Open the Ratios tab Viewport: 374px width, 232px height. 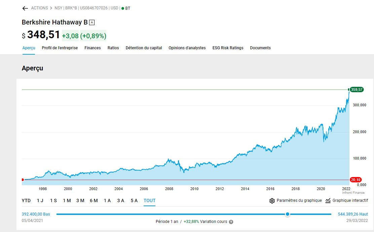coord(113,48)
